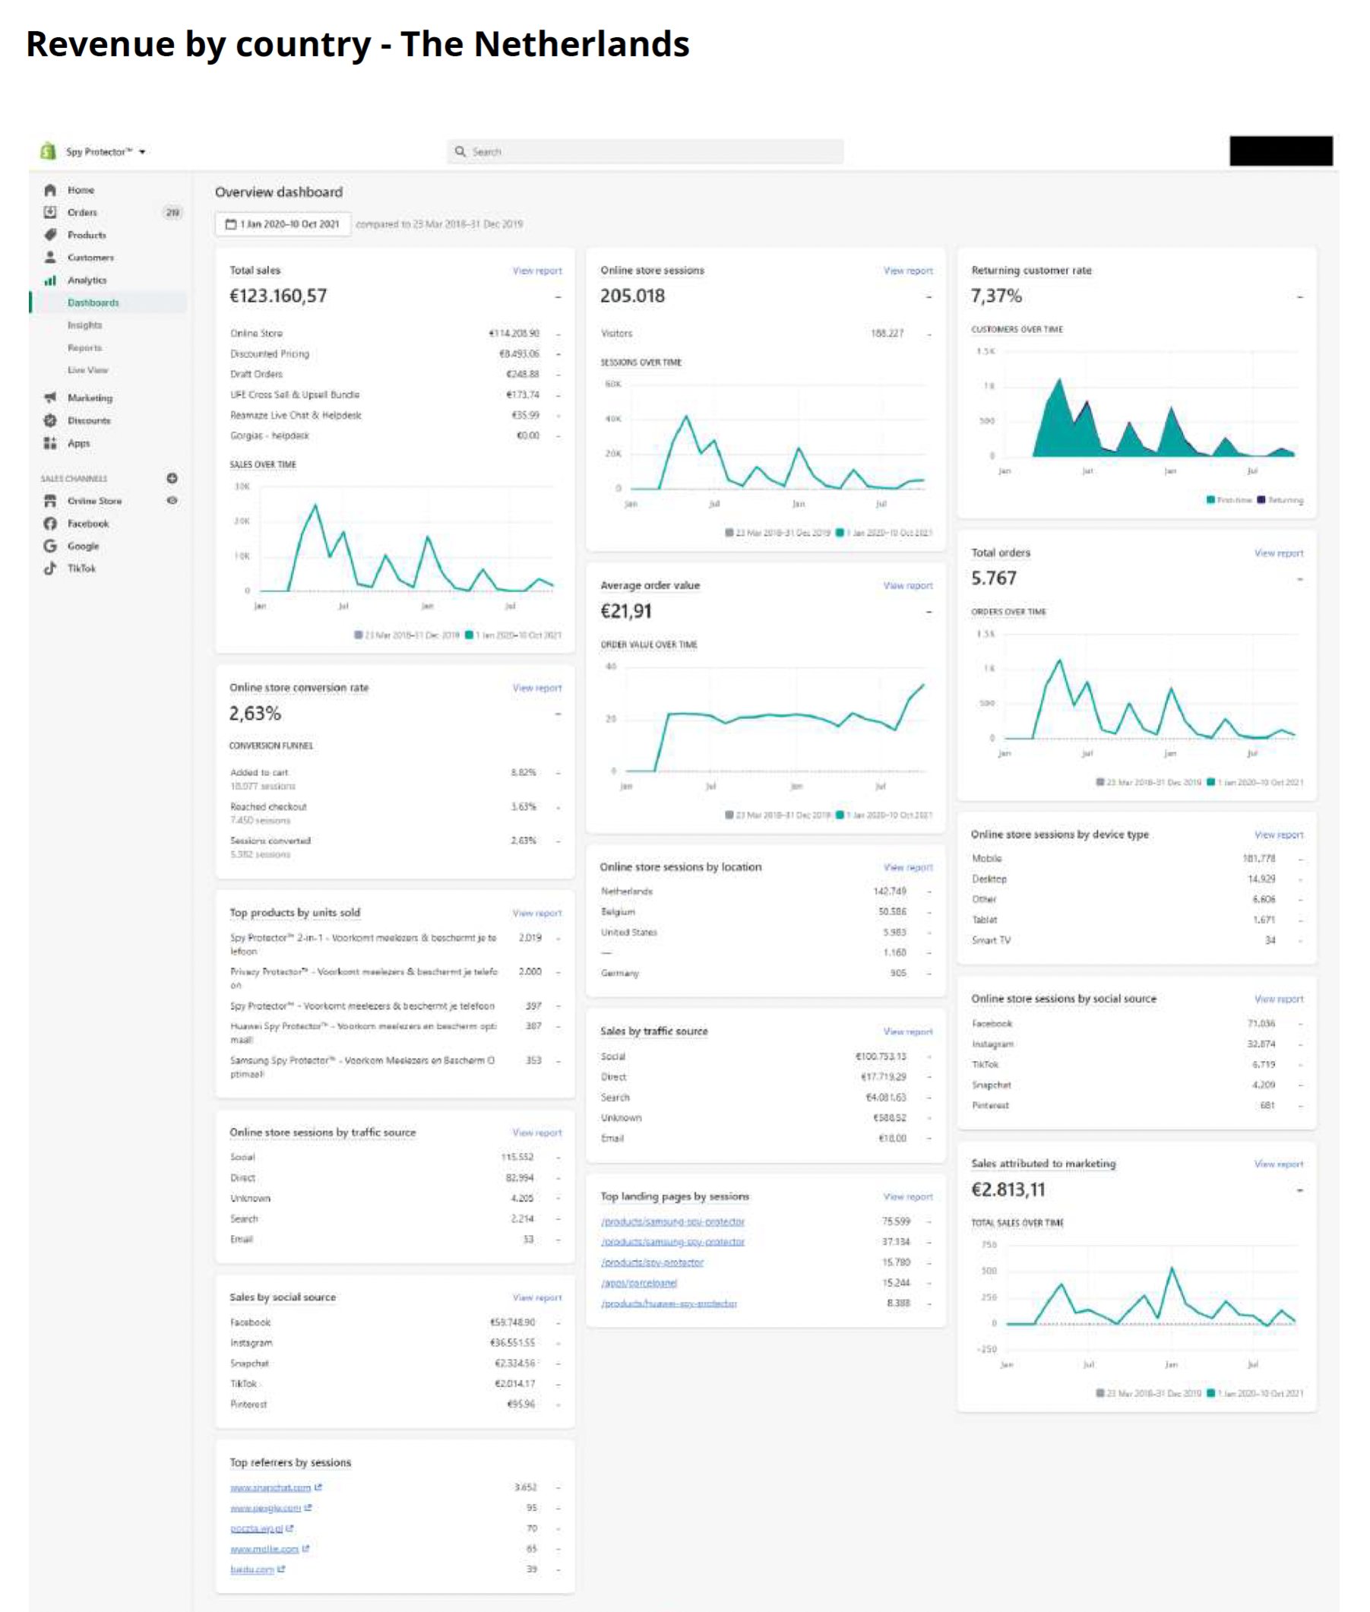Click the First-time legend teal swatch
Viewport: 1370px width, 1612px height.
click(1210, 499)
